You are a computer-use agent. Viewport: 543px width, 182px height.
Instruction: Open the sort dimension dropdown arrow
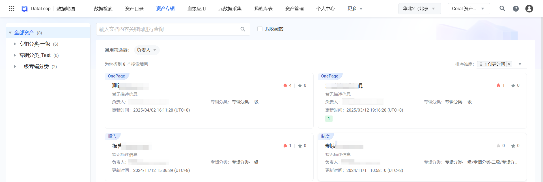tap(520, 64)
